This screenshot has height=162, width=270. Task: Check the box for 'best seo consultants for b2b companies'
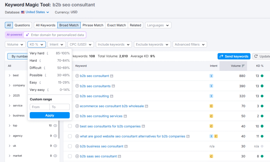click(x=70, y=126)
